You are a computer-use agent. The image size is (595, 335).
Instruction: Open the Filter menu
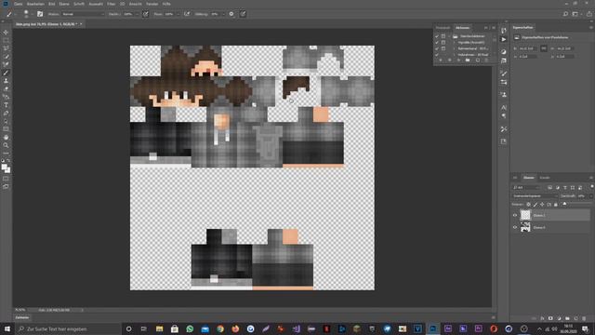pyautogui.click(x=111, y=4)
